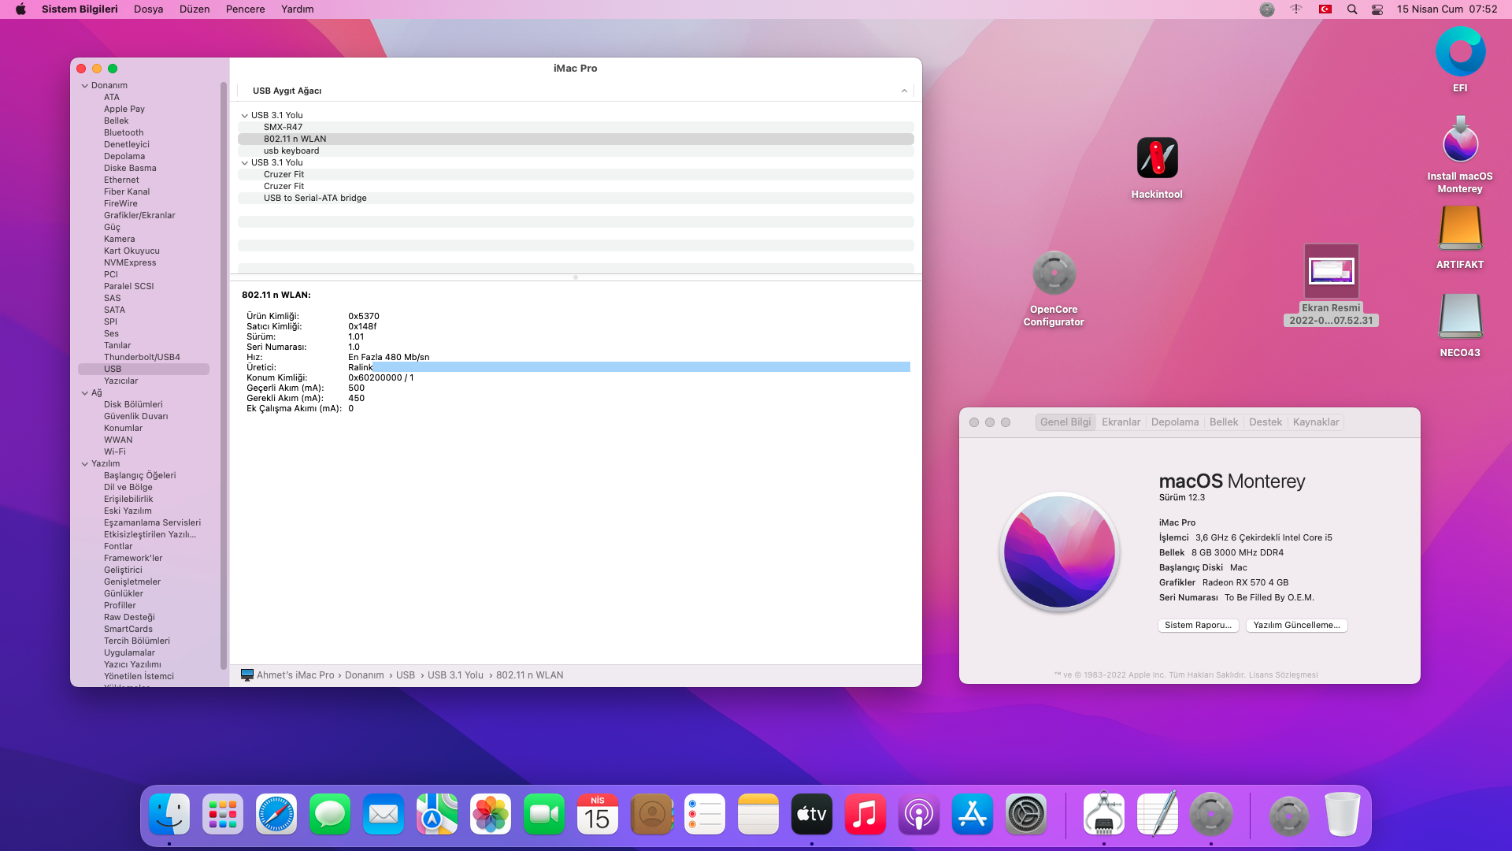Open System Preferences in the Dock
Screen dimensions: 1512x851
(1026, 815)
